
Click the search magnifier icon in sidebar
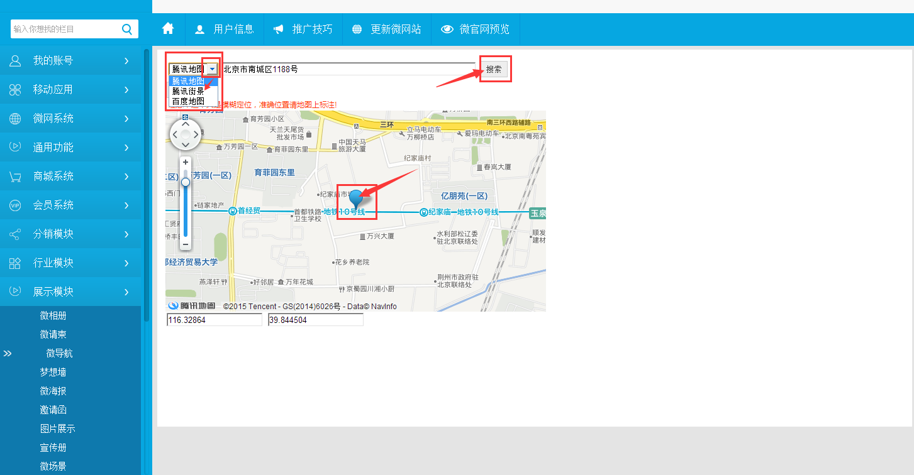pyautogui.click(x=126, y=29)
